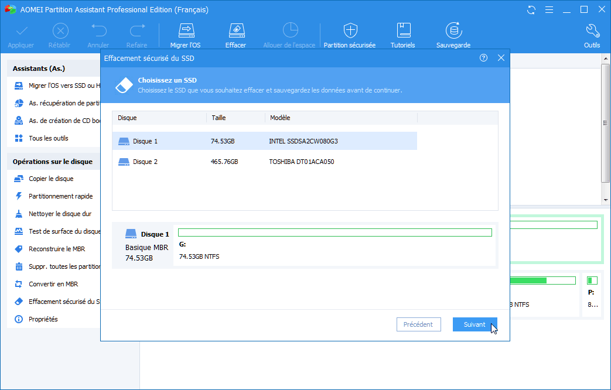611x390 pixels.
Task: Click the Disque column header
Action: pyautogui.click(x=159, y=118)
